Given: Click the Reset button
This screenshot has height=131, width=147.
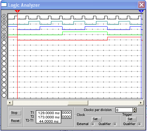Looking at the screenshot, I should click(15, 121).
